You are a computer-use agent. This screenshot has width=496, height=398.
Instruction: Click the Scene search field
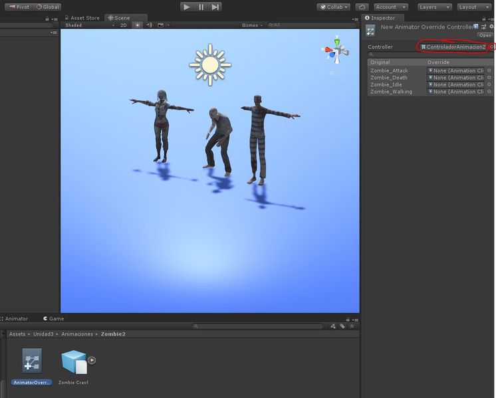(312, 25)
